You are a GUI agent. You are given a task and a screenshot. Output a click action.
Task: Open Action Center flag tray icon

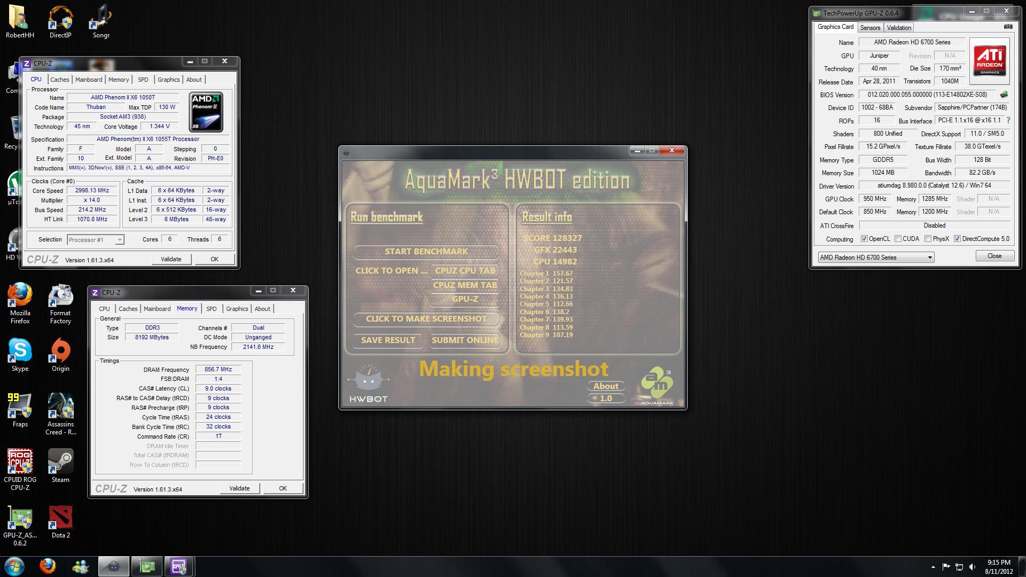[946, 567]
